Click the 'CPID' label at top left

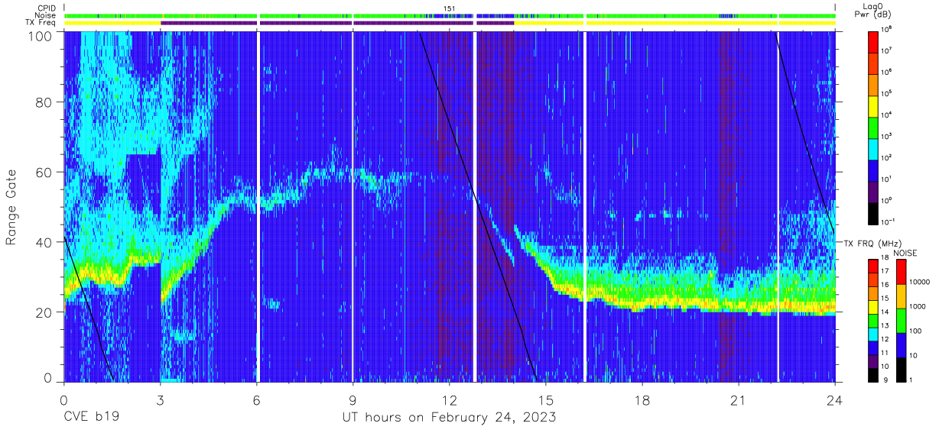[47, 8]
